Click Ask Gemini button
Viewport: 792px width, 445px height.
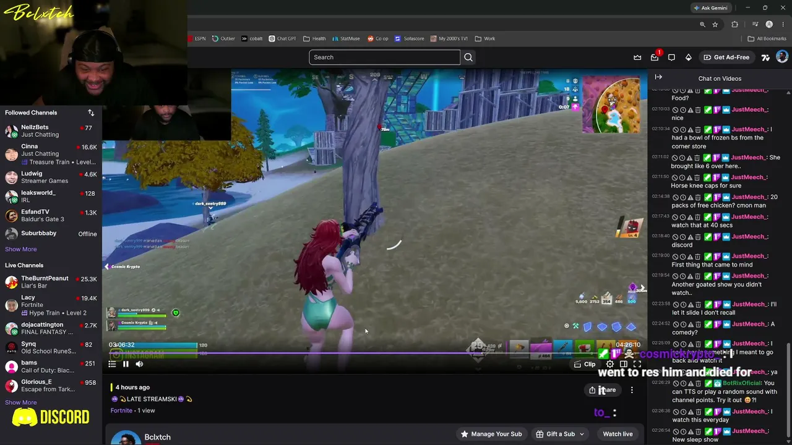click(x=710, y=8)
